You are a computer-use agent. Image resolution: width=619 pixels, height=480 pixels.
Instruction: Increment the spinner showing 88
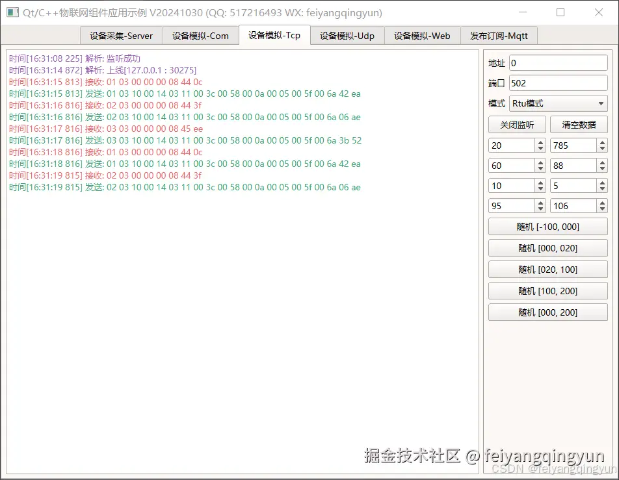(601, 162)
